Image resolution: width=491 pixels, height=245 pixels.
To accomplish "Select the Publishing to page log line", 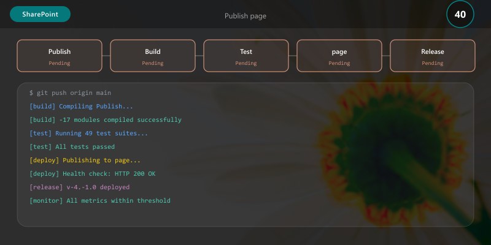I will [x=85, y=160].
